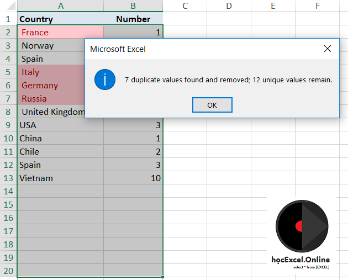Click OK in the Microsoft Excel dialog
Viewport: 348px width, 280px height.
[212, 105]
